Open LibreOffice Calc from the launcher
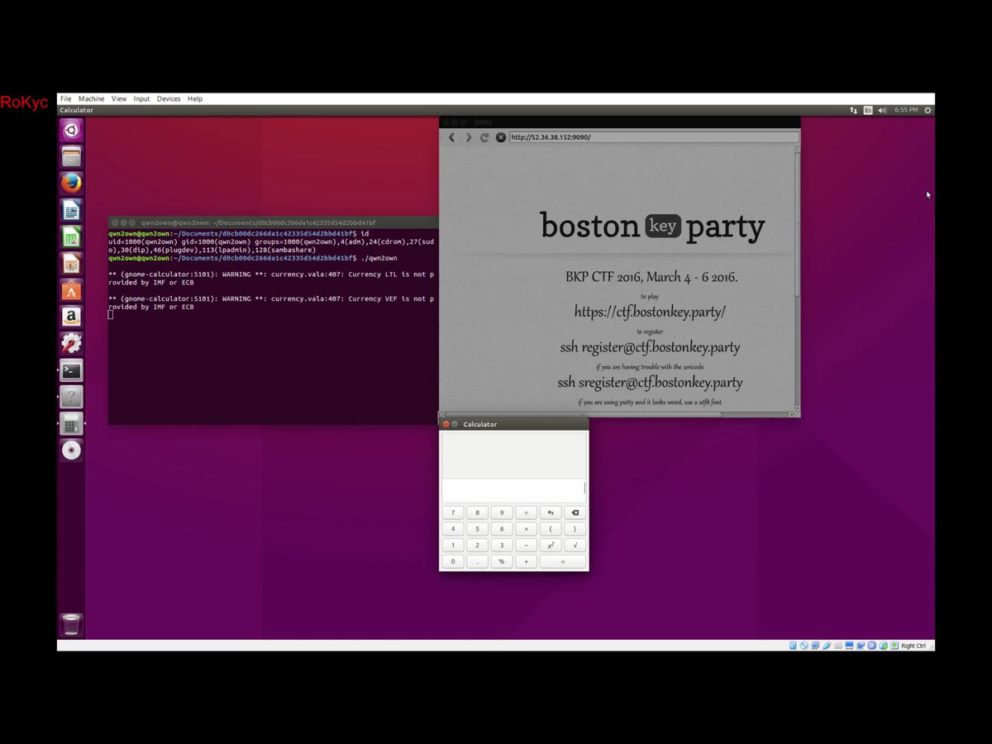The width and height of the screenshot is (992, 744). point(71,236)
